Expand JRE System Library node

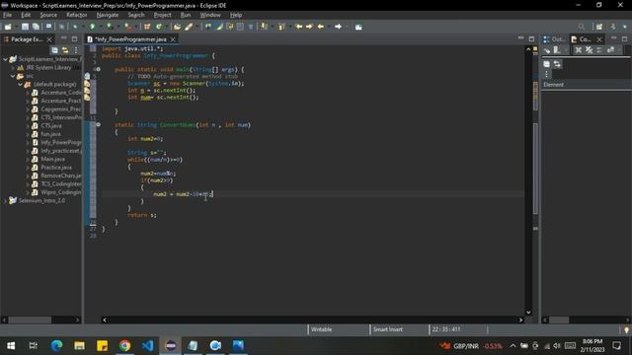(x=13, y=68)
